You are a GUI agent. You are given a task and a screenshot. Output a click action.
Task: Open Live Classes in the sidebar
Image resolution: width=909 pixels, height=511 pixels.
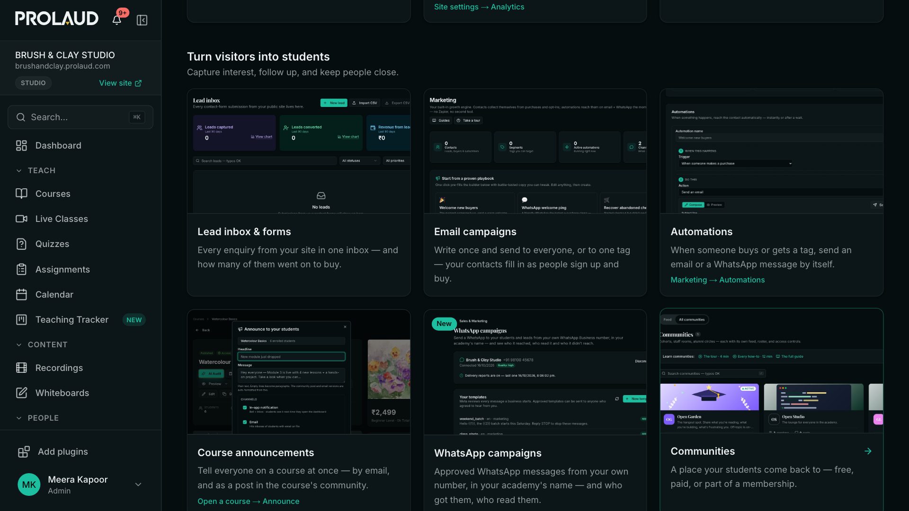coord(80,219)
